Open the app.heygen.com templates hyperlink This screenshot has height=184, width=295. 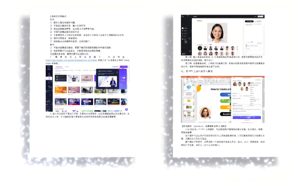tap(71, 60)
